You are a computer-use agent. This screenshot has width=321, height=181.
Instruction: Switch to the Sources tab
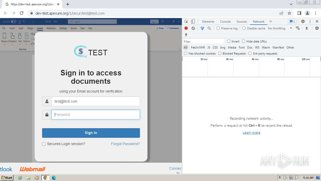(242, 22)
